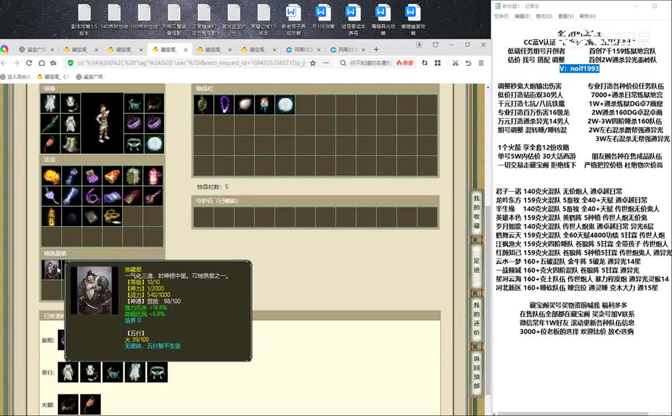
Task: Click the browser back arrow
Action: click(4, 63)
